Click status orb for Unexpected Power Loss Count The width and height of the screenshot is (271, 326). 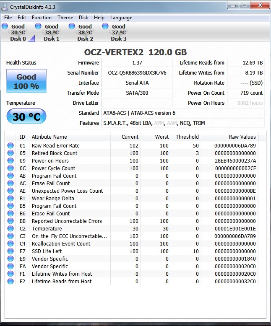(10, 191)
